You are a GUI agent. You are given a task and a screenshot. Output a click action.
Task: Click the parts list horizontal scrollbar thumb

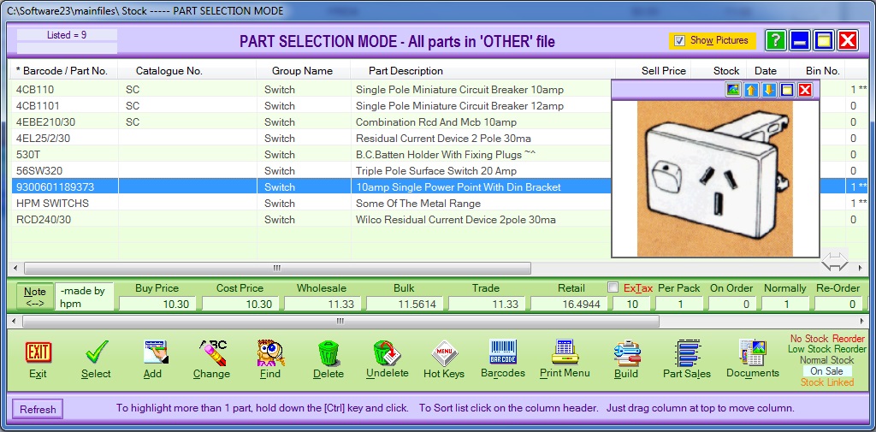[x=278, y=269]
